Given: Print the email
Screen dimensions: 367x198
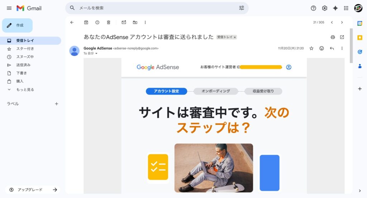Looking at the screenshot, I should point(333,37).
